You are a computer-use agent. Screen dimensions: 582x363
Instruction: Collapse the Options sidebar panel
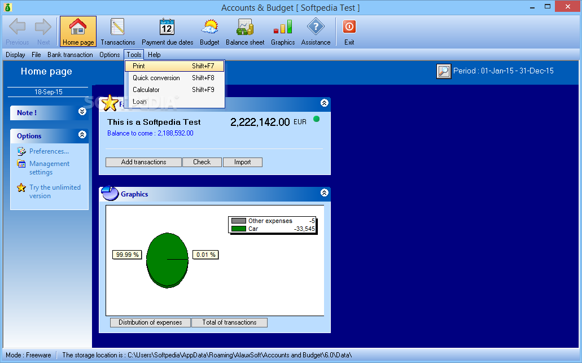pos(82,134)
